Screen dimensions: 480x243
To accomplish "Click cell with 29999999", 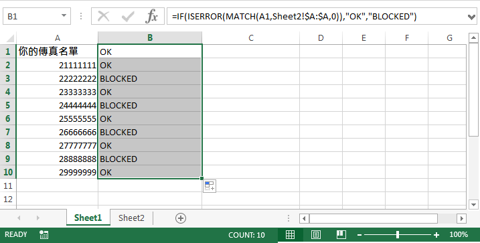I will pyautogui.click(x=58, y=172).
